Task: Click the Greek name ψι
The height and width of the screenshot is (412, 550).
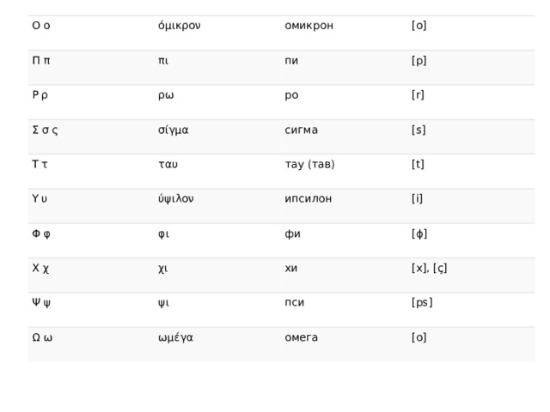Action: (x=163, y=303)
